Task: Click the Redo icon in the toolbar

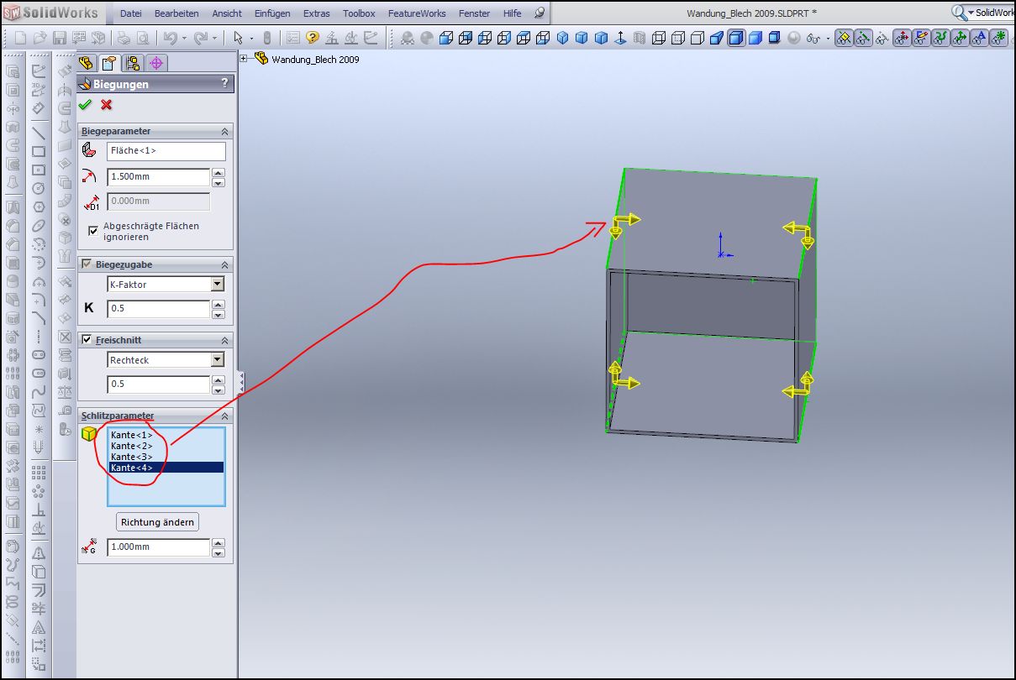Action: 200,38
